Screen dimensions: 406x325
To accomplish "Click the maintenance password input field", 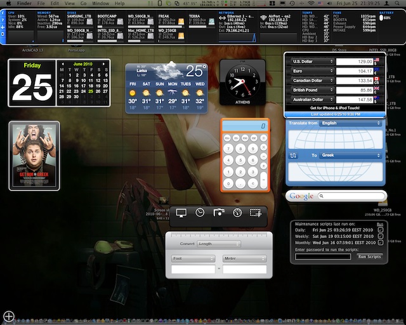I will (x=323, y=256).
